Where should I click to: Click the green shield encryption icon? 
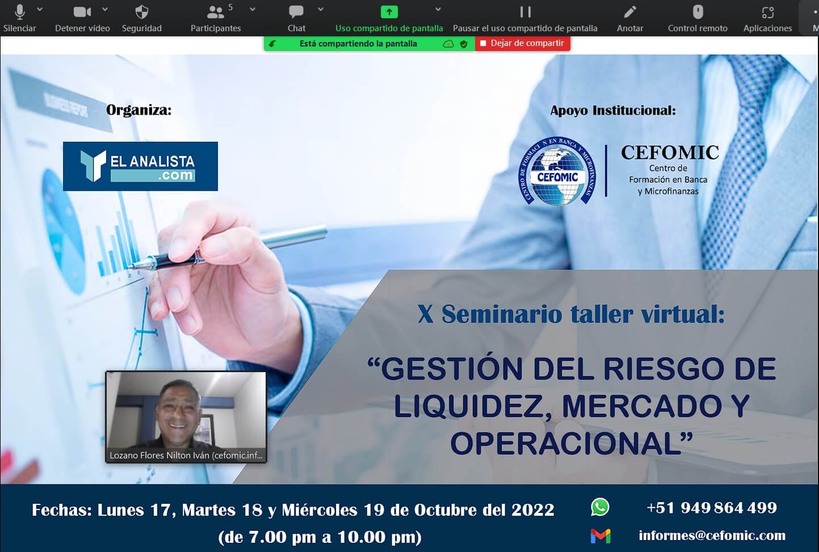[x=464, y=44]
